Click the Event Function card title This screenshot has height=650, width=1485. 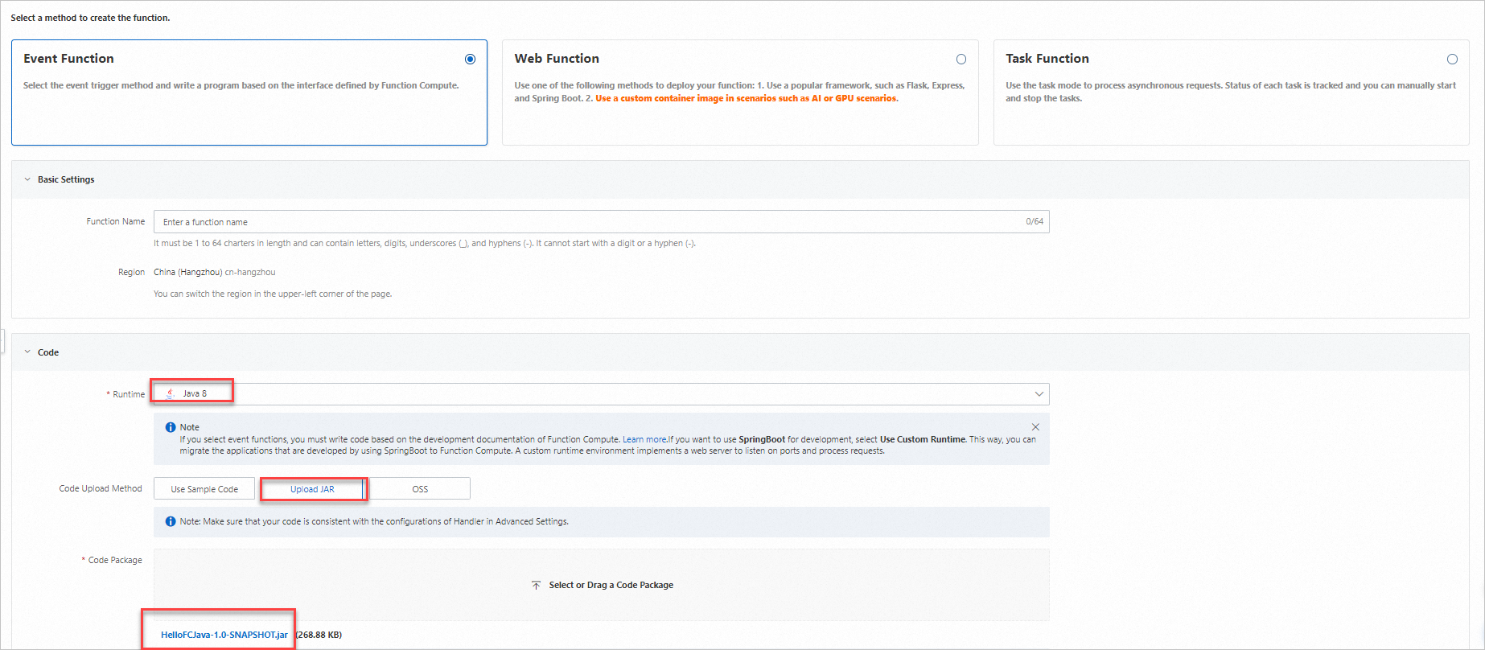click(68, 59)
